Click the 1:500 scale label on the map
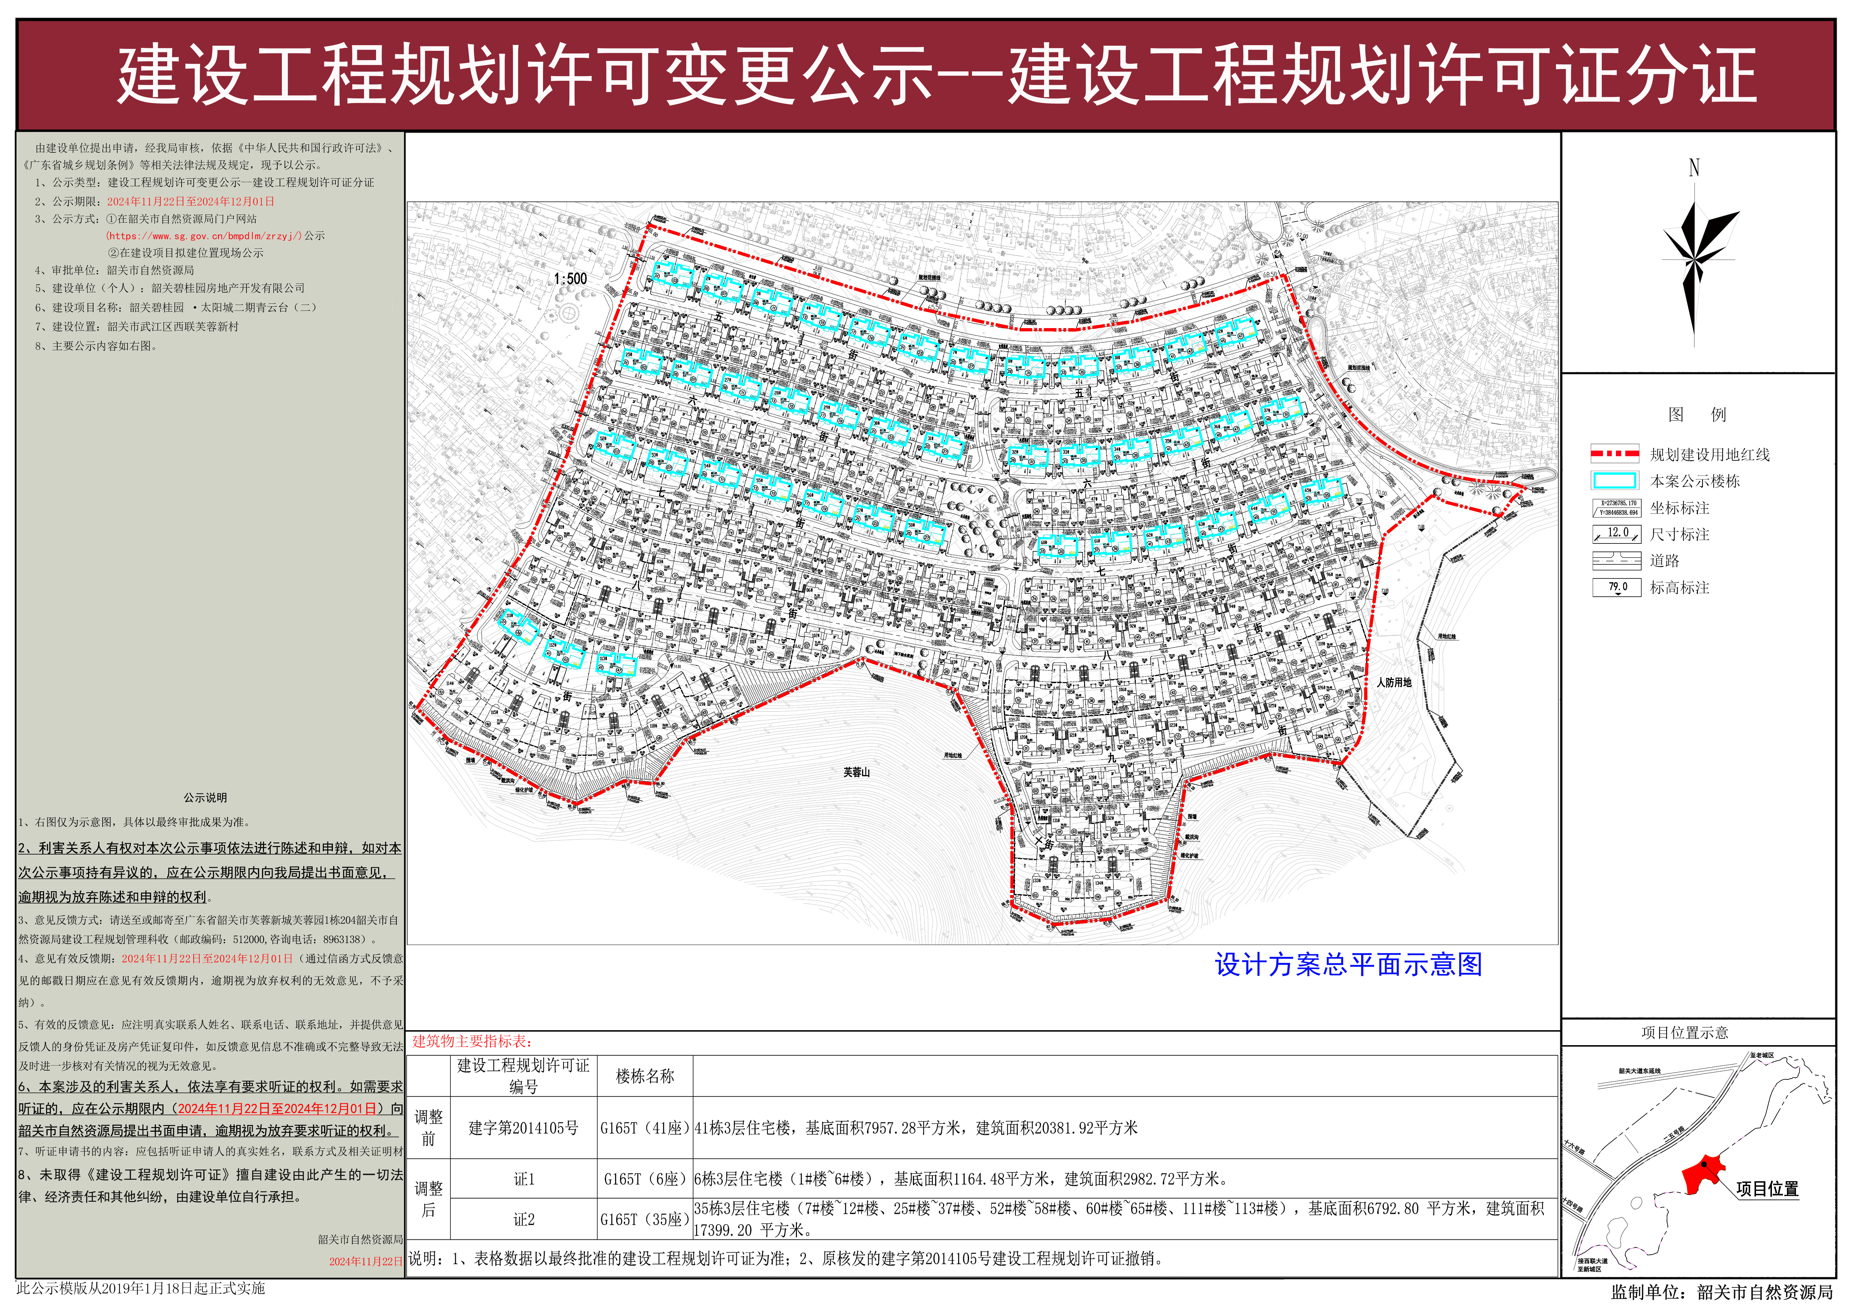1853x1311 pixels. click(x=570, y=278)
